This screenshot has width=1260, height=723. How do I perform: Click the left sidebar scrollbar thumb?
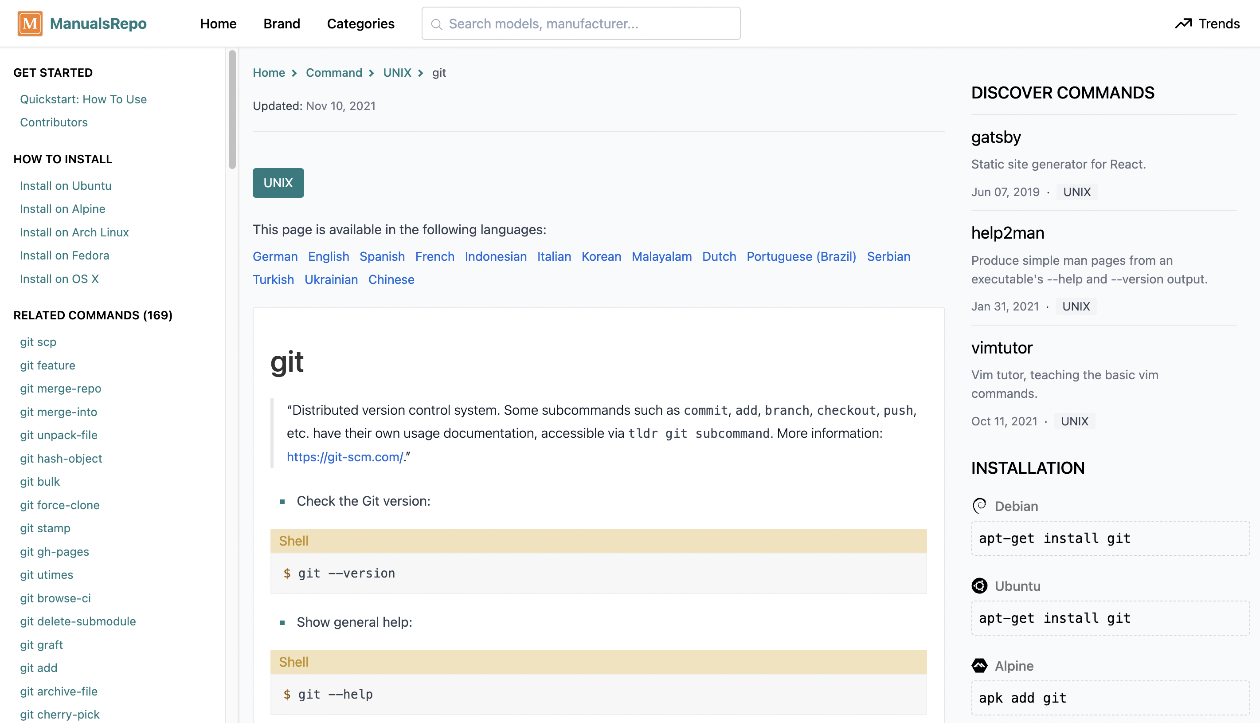[232, 109]
